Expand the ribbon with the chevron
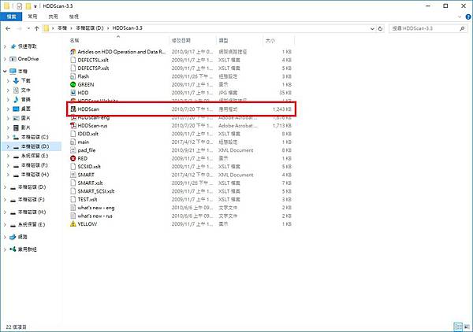 tap(460, 17)
